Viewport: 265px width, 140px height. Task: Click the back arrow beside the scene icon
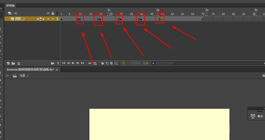(x=7, y=76)
